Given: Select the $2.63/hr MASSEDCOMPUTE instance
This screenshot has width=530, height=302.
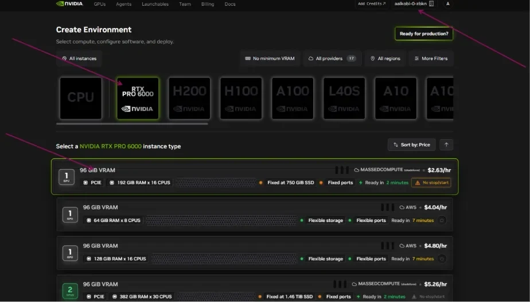Looking at the screenshot, I should pos(255,177).
